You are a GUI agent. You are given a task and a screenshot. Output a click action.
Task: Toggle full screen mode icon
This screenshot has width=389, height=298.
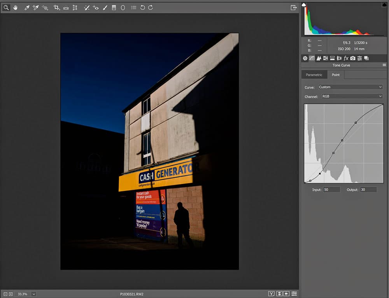point(293,8)
